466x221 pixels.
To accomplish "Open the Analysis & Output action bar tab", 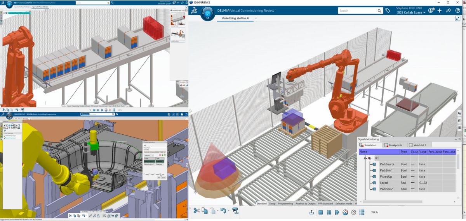I will click(306, 204).
